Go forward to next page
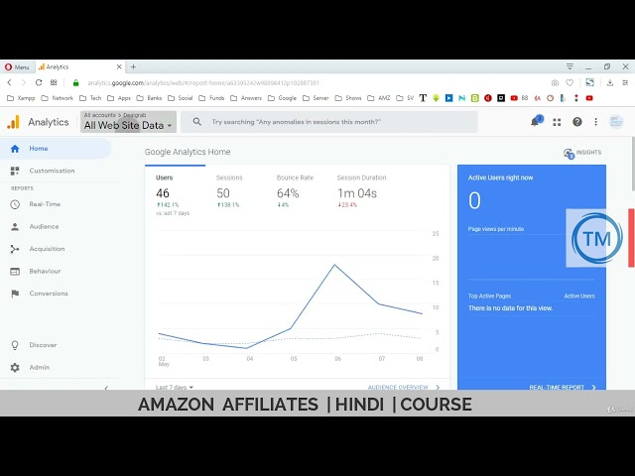 click(x=24, y=82)
